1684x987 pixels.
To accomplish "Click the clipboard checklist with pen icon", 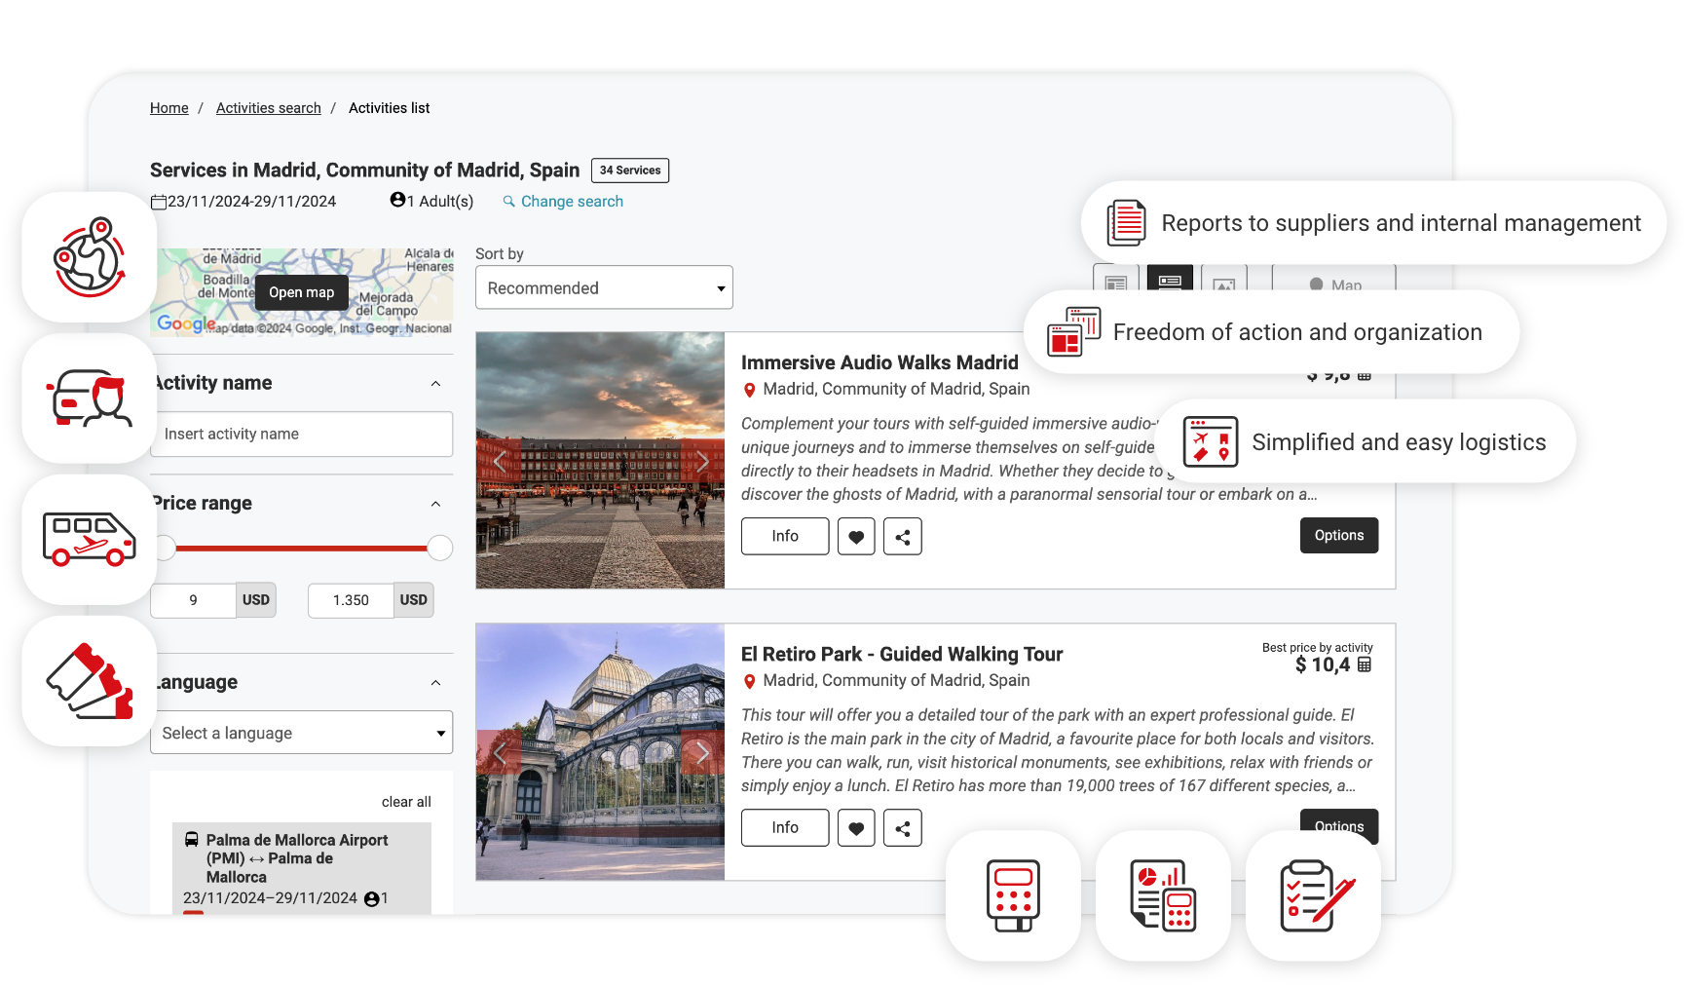I will tap(1313, 895).
